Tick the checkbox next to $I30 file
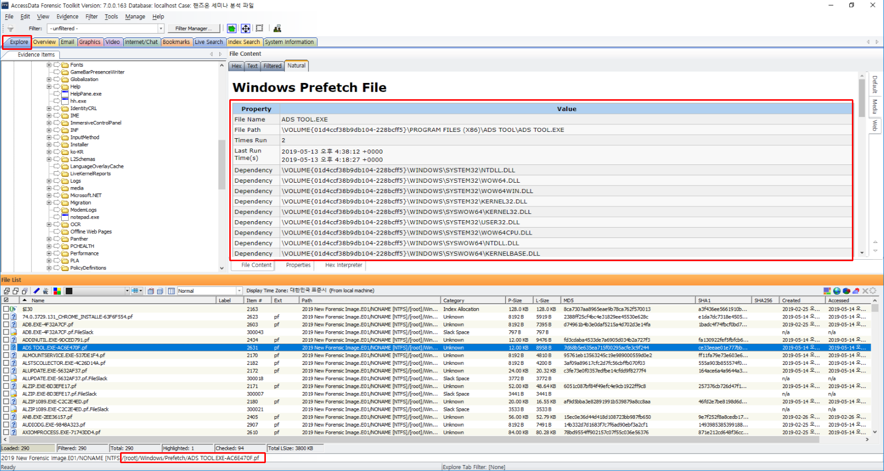This screenshot has width=884, height=471. [6, 309]
